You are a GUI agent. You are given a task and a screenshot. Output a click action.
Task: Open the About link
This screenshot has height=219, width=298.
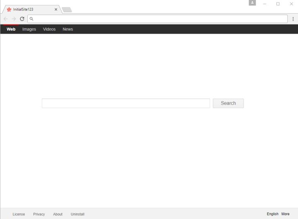tap(58, 214)
